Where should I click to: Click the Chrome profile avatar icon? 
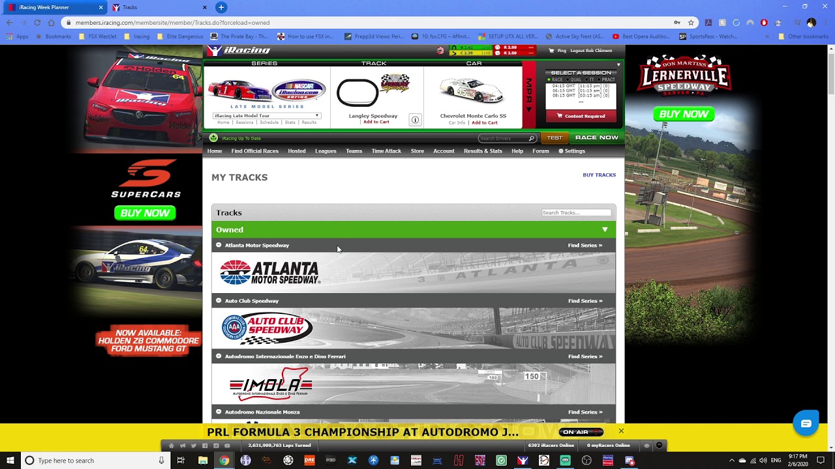tap(811, 23)
